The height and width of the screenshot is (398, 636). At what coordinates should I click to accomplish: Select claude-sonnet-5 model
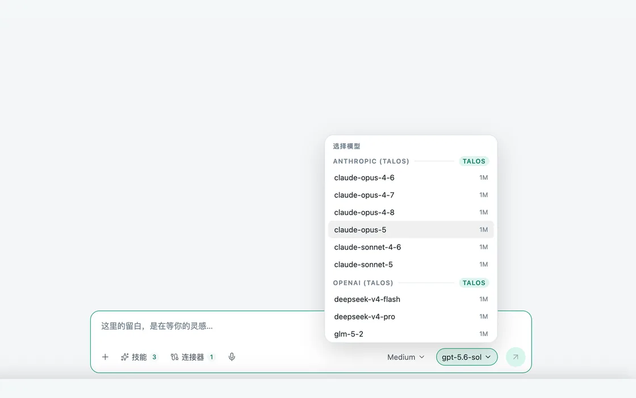(411, 264)
